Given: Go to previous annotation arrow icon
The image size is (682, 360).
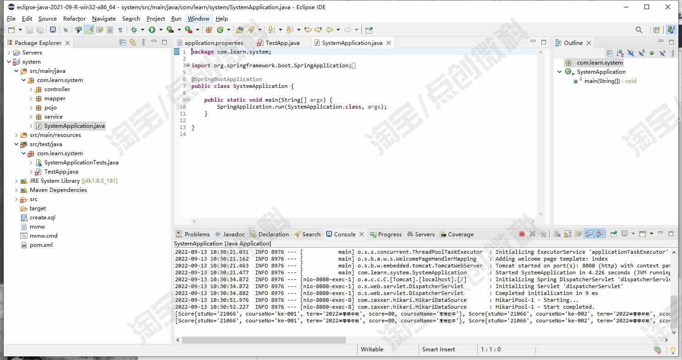Looking at the screenshot, I should pyautogui.click(x=289, y=30).
